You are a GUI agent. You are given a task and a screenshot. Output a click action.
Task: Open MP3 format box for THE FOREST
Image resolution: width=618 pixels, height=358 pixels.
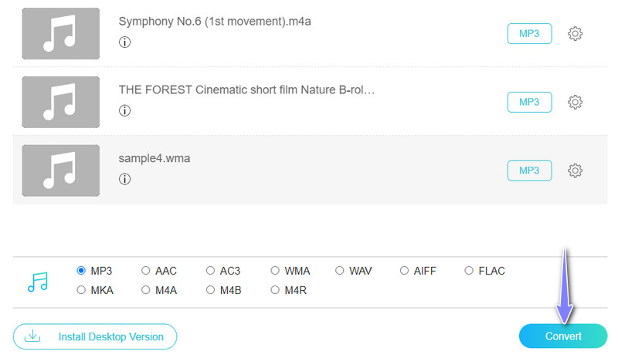(x=529, y=102)
